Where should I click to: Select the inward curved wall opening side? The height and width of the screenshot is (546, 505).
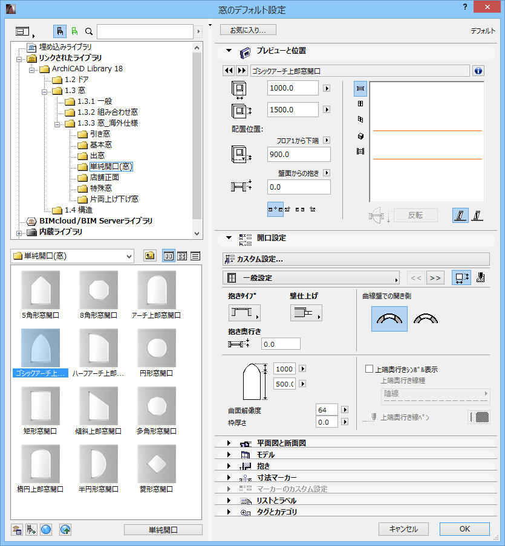(426, 319)
